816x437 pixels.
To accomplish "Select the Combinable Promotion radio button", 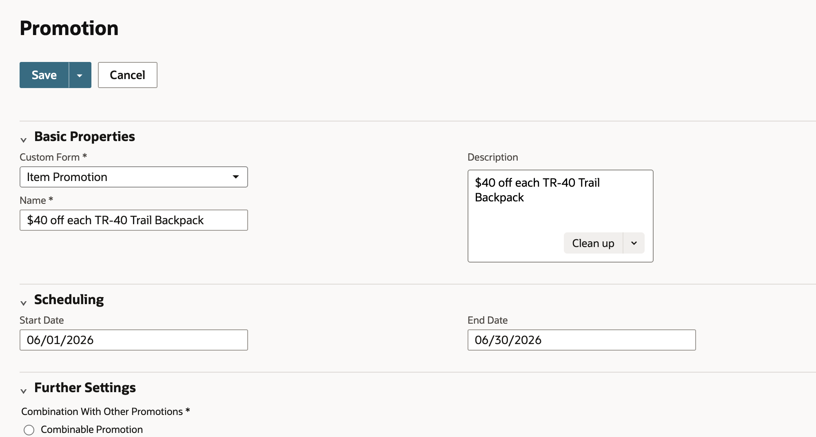I will (29, 430).
